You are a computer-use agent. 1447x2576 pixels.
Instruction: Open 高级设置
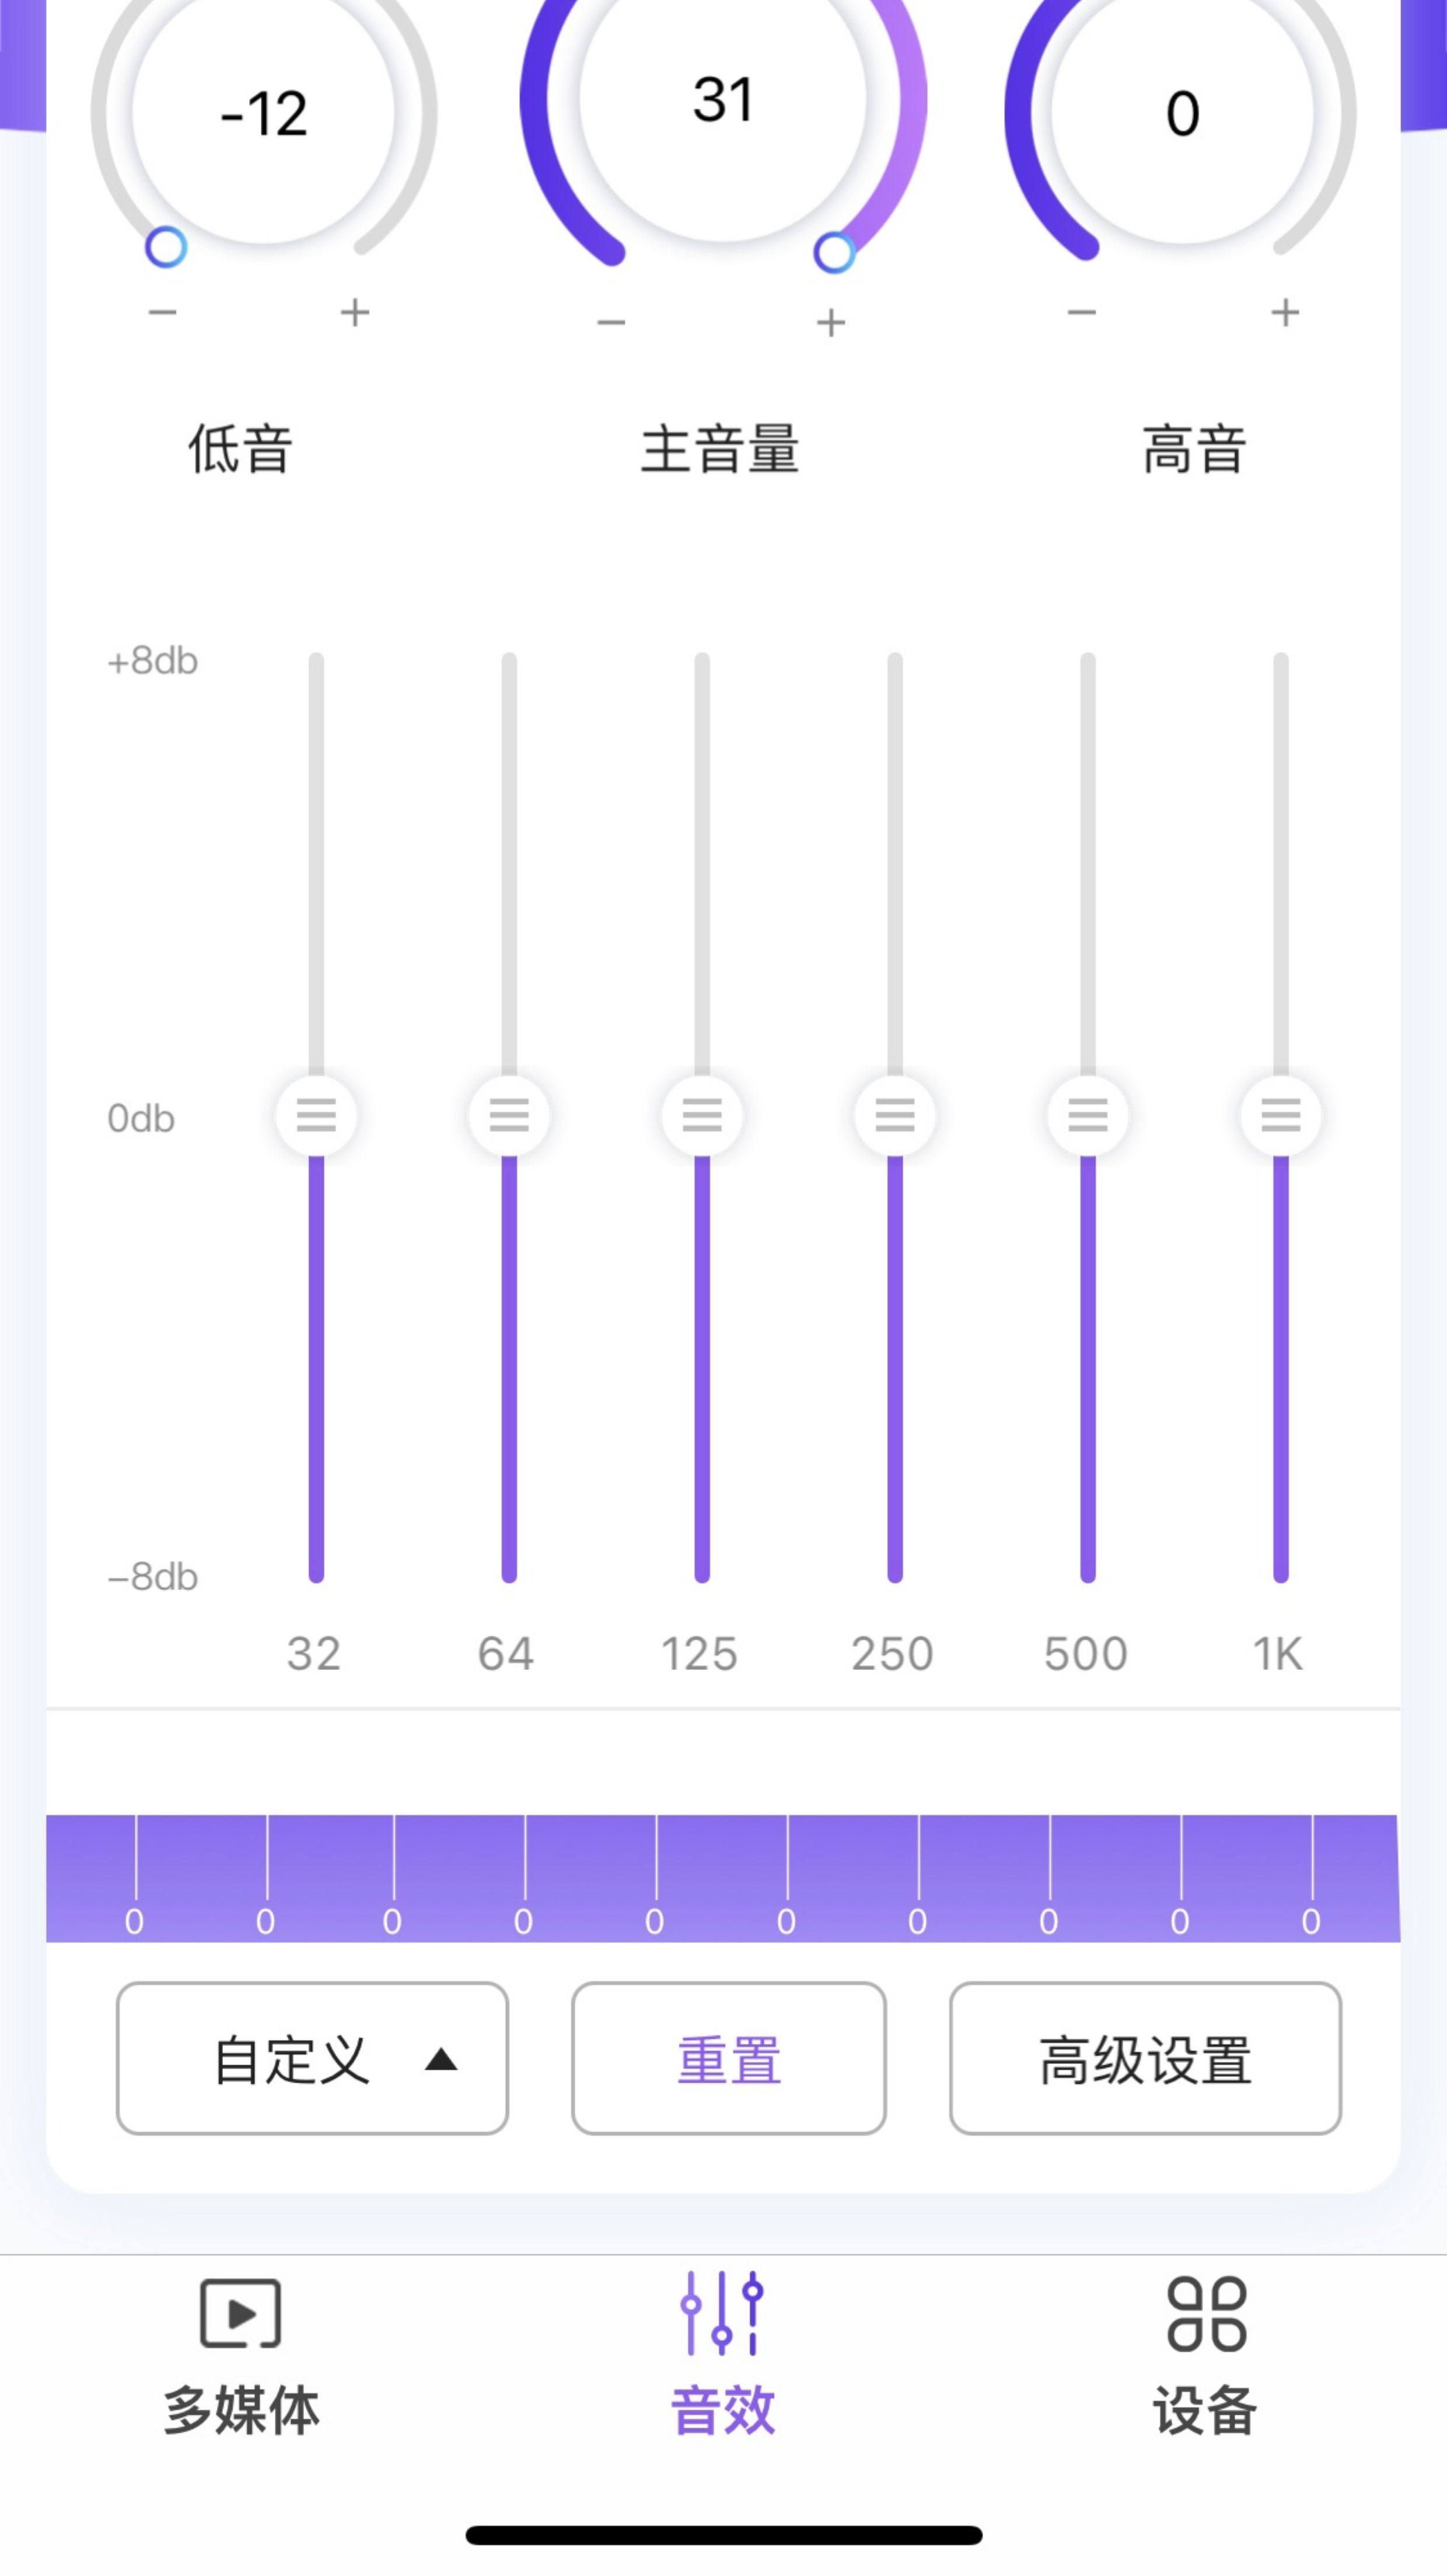click(1145, 2059)
